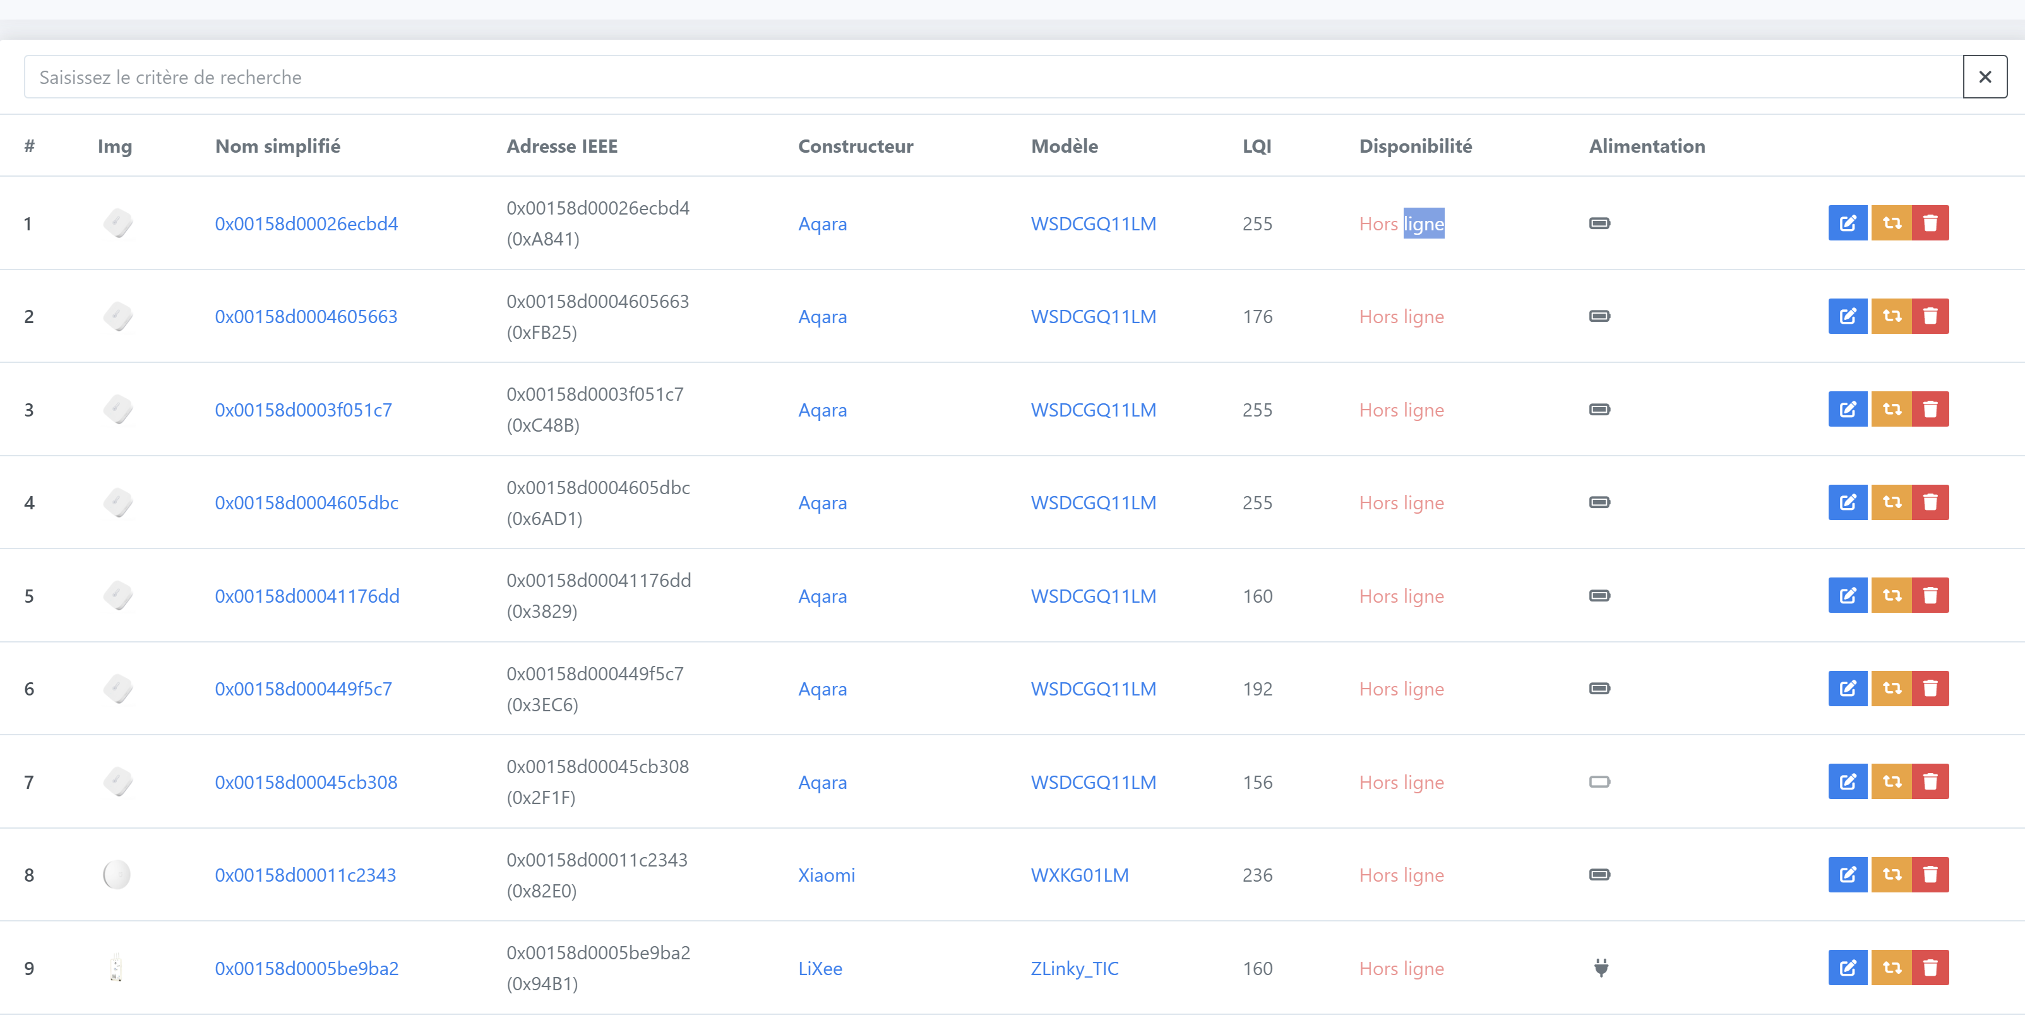This screenshot has height=1018, width=2025.
Task: Clear the search box with the X button
Action: click(x=1984, y=77)
